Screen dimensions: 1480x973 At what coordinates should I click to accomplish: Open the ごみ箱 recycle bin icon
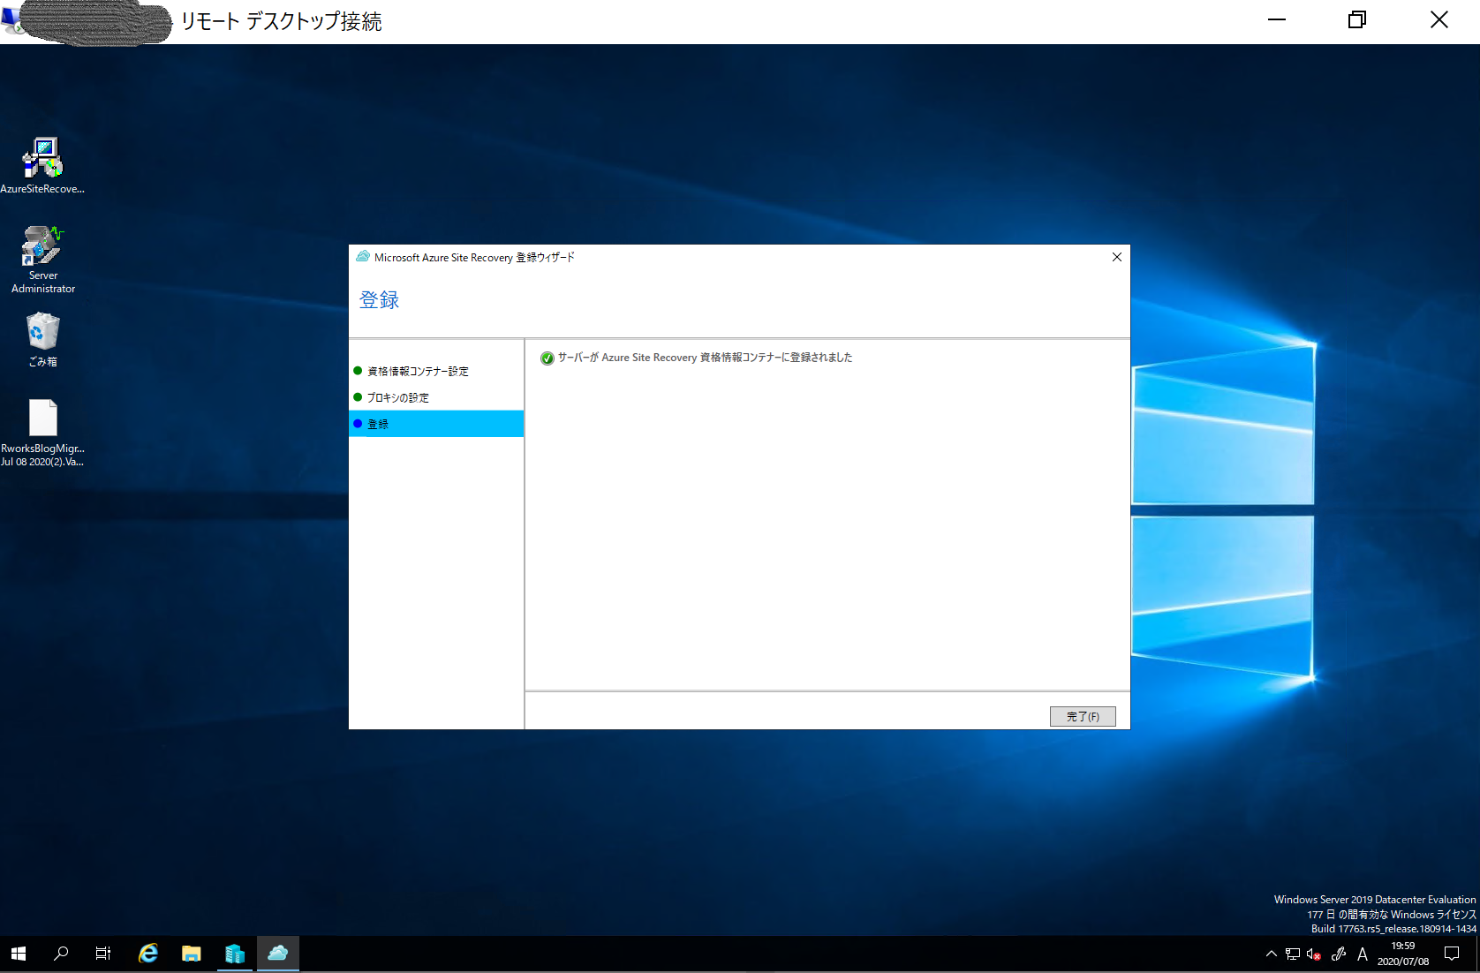(42, 340)
